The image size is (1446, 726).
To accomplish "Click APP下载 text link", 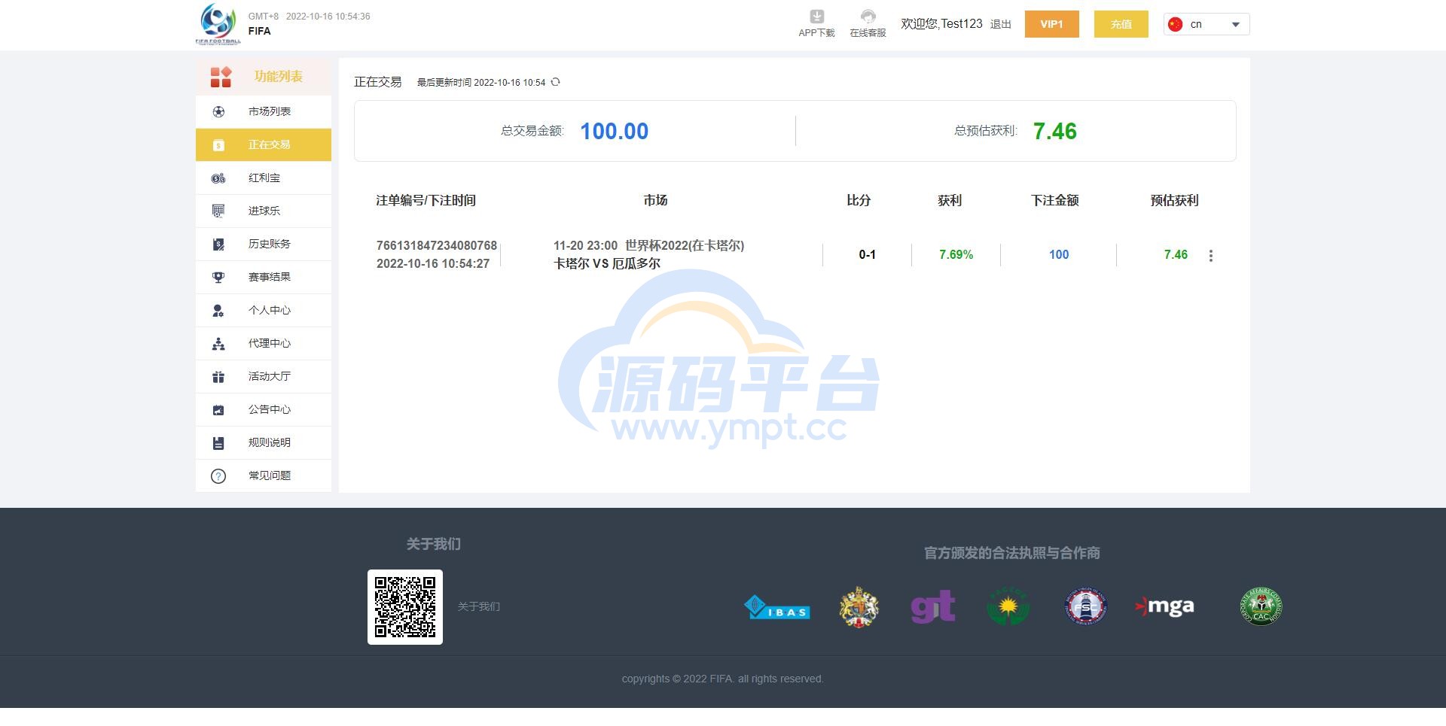I will (817, 33).
